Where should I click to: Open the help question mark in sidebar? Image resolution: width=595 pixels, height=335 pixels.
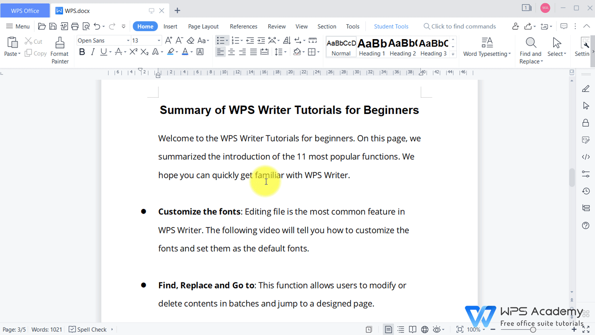[x=586, y=226]
